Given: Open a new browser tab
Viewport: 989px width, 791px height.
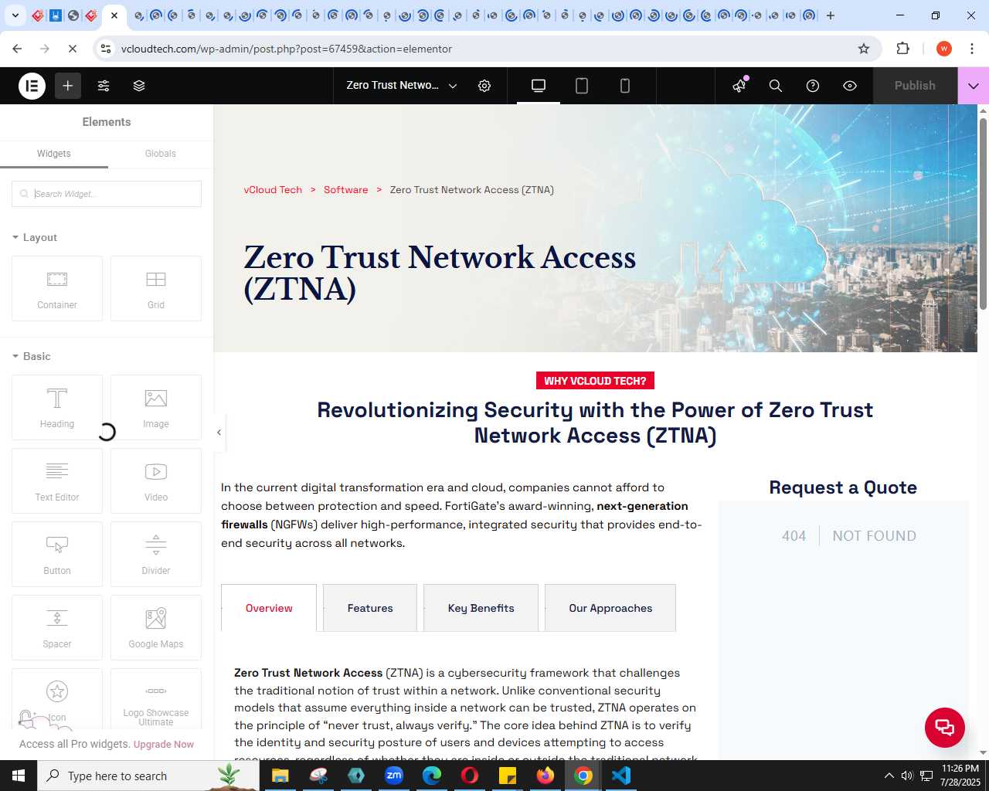Looking at the screenshot, I should (831, 15).
